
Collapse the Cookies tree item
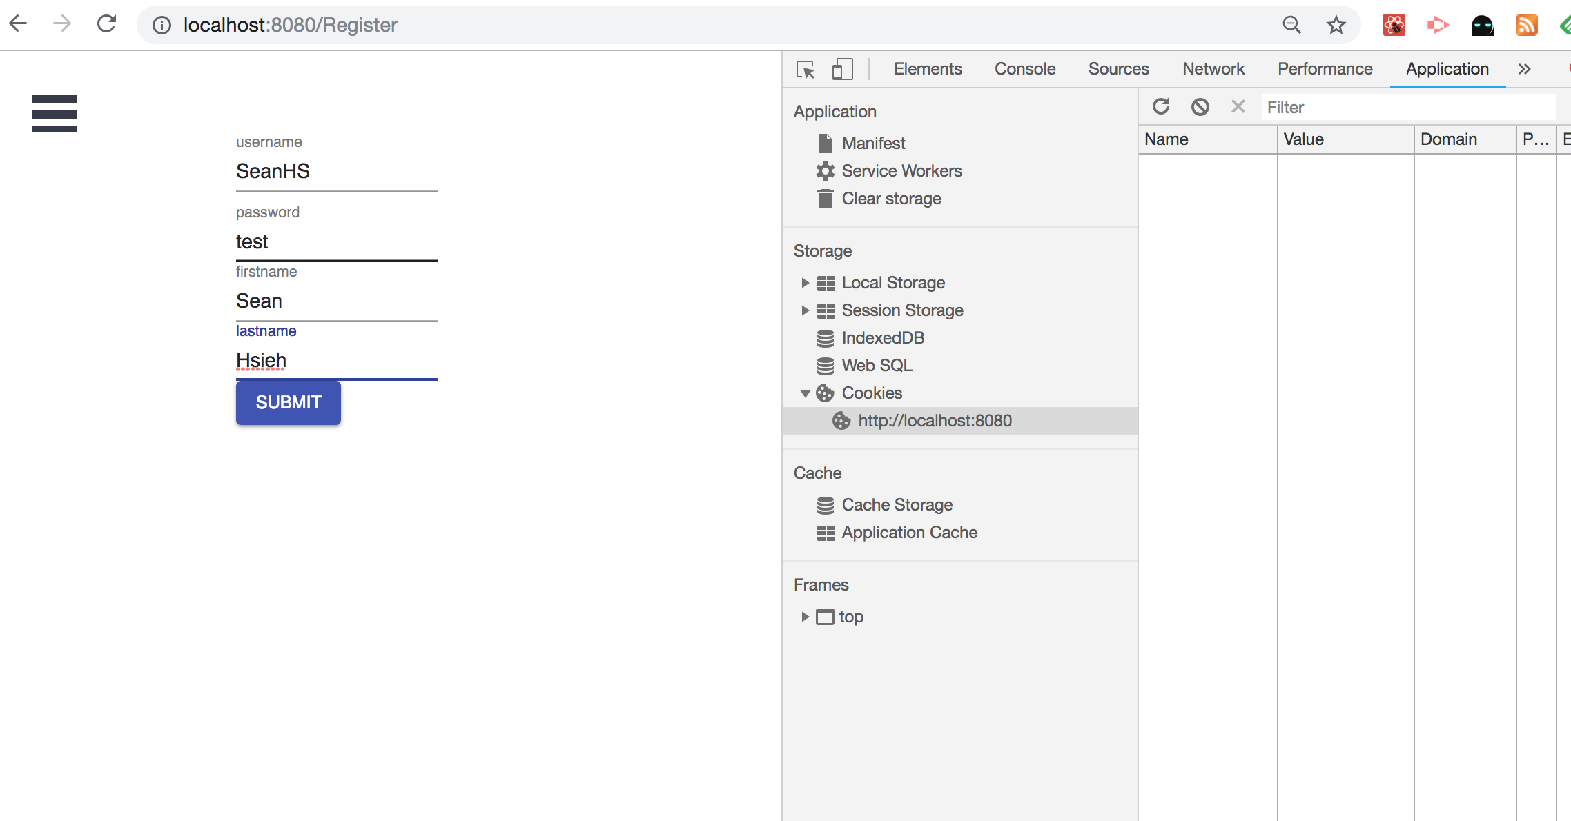click(805, 393)
